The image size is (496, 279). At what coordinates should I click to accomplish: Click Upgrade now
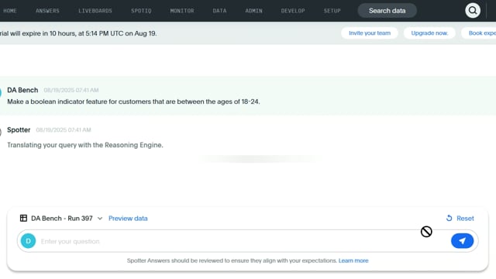pos(429,33)
